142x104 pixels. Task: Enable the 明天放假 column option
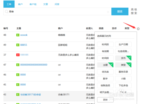pos(105,92)
